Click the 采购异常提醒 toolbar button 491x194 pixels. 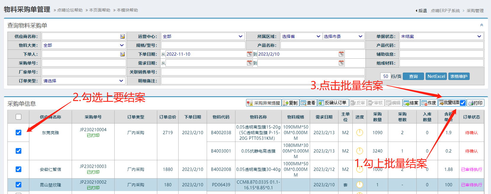coord(264,103)
